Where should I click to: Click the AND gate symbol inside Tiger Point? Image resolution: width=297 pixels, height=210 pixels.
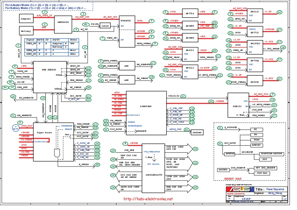pyautogui.click(x=57, y=153)
